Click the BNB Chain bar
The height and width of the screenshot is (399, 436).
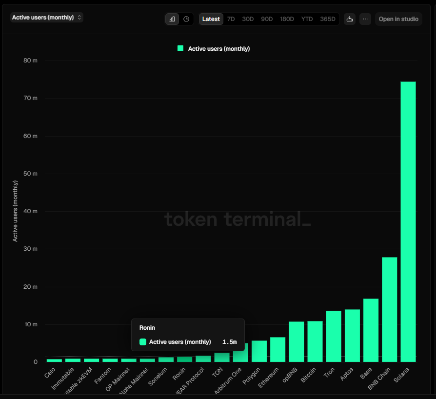(389, 309)
